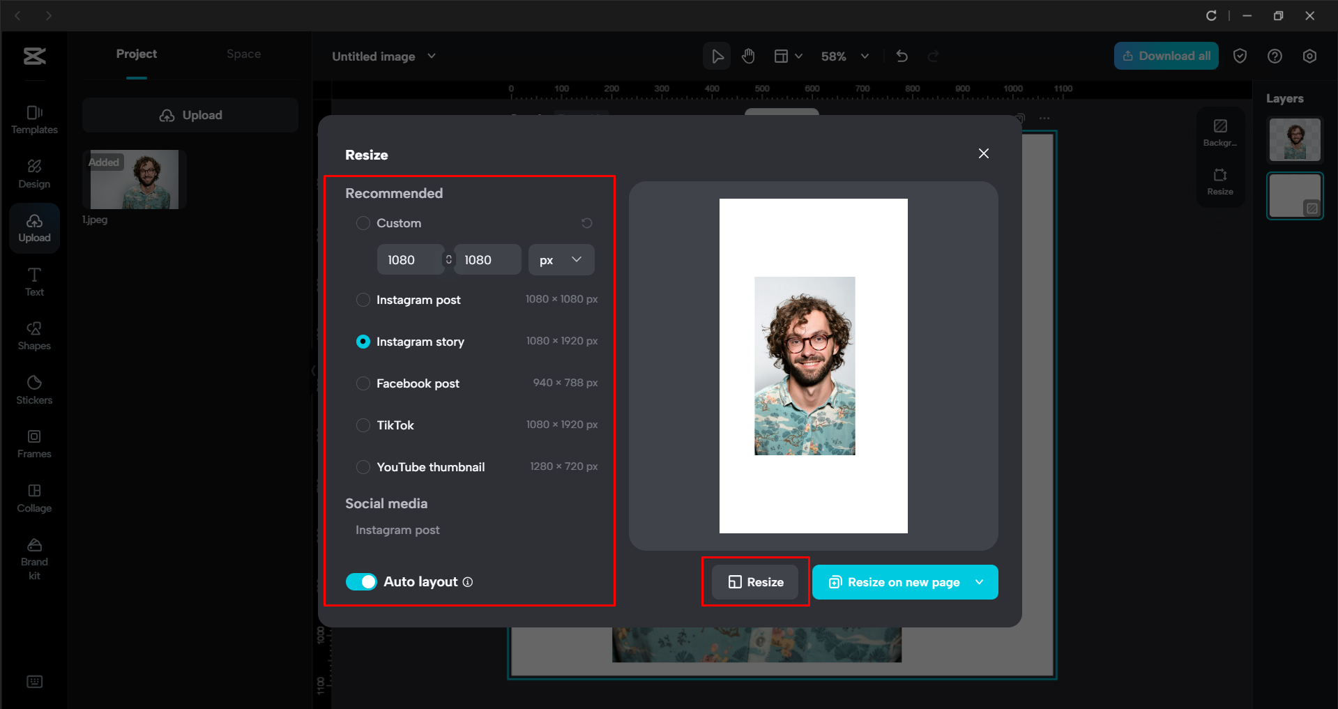Screen dimensions: 1338x709
Task: Switch to the Project tab
Action: (x=137, y=54)
